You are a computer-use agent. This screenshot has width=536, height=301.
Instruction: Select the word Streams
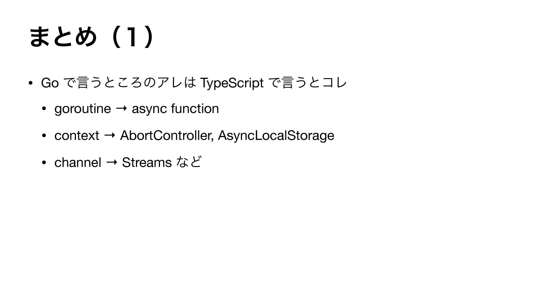click(147, 162)
